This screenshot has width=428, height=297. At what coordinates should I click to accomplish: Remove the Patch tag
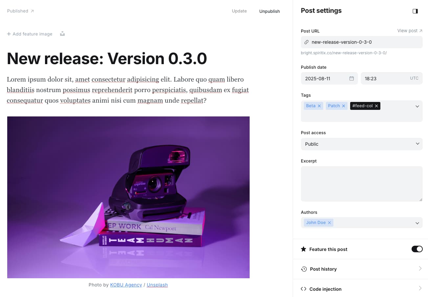[x=344, y=106]
